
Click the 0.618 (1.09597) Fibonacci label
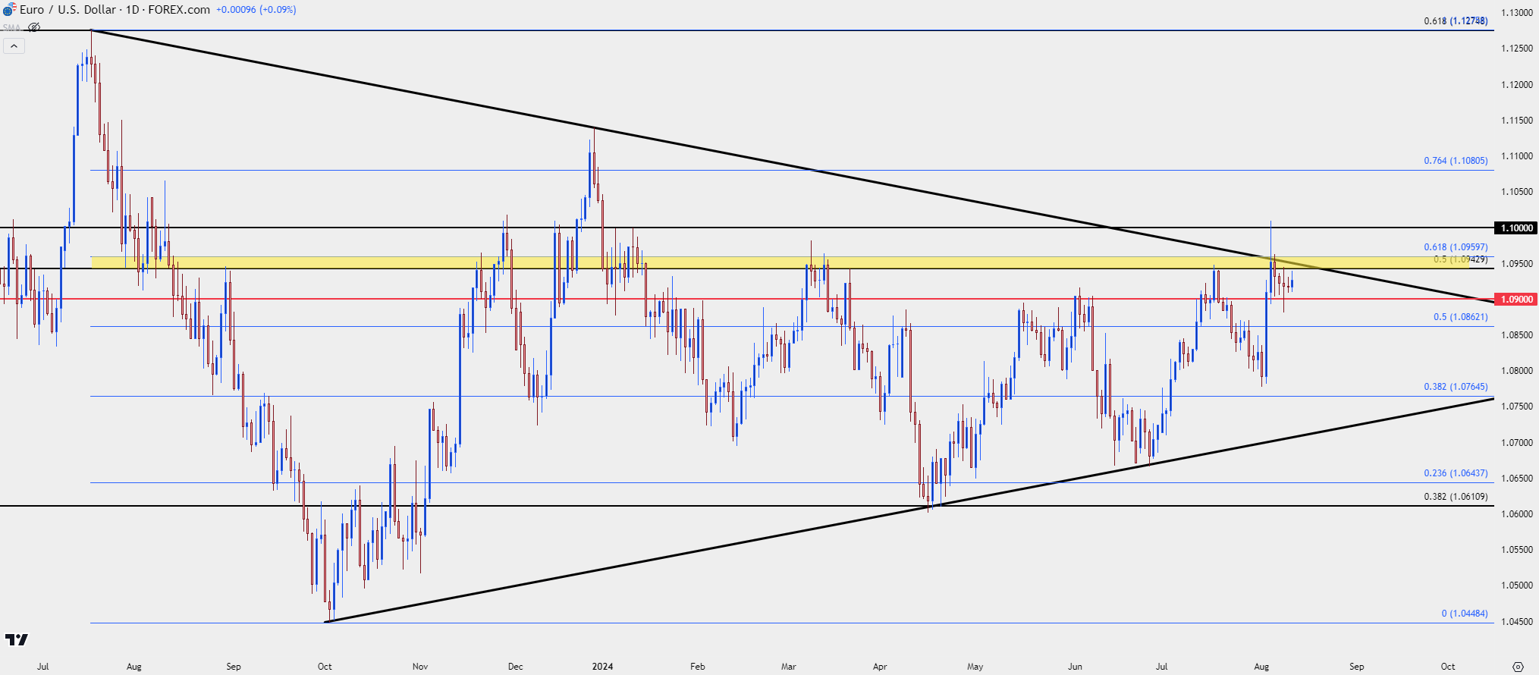(1456, 247)
